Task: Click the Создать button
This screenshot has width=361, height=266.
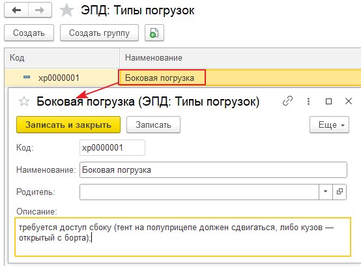Action: point(29,33)
